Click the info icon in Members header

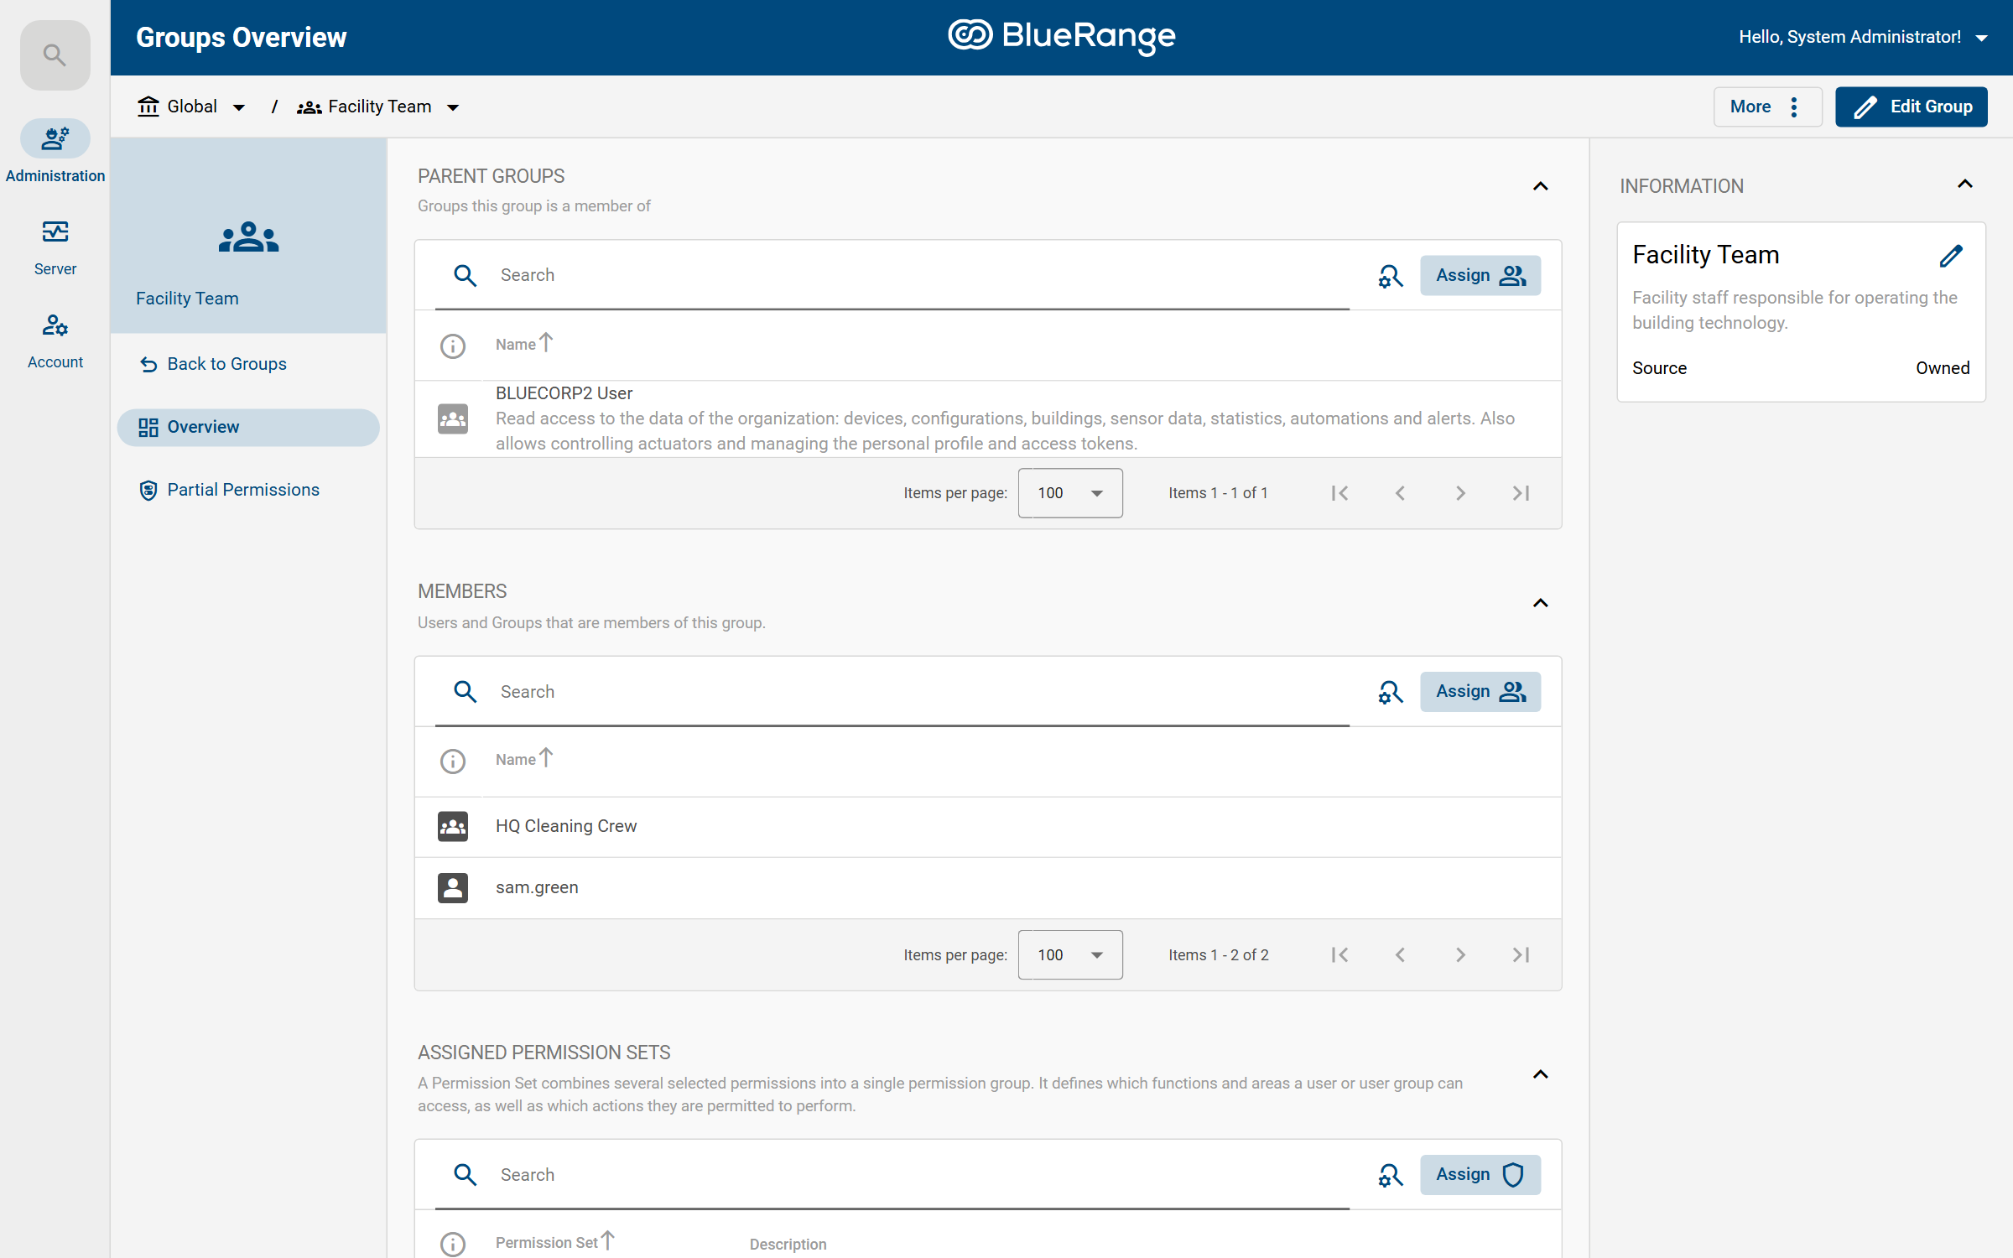tap(453, 761)
